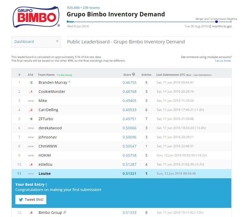The width and height of the screenshot is (248, 217).
Task: Click score 0.48768
Action: 129,92
